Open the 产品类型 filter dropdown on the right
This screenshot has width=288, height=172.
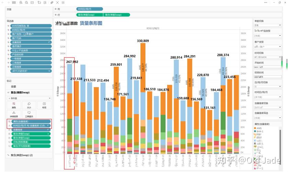tap(268, 35)
